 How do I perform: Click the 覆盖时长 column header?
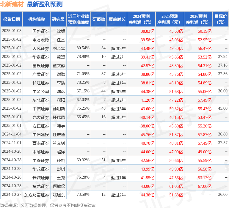pos(117,19)
